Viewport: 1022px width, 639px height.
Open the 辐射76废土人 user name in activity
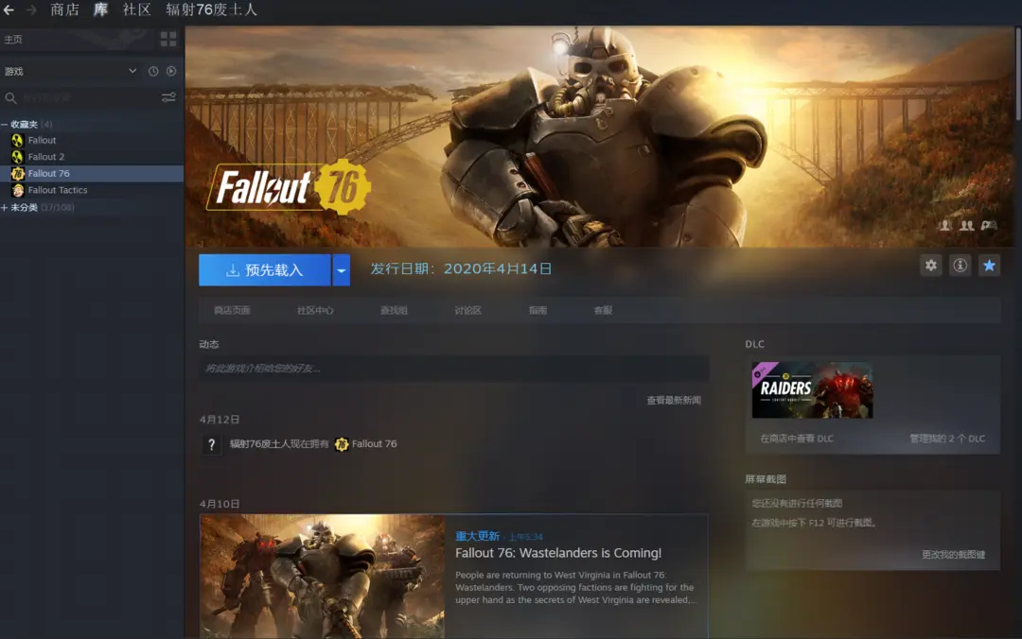[x=261, y=443]
